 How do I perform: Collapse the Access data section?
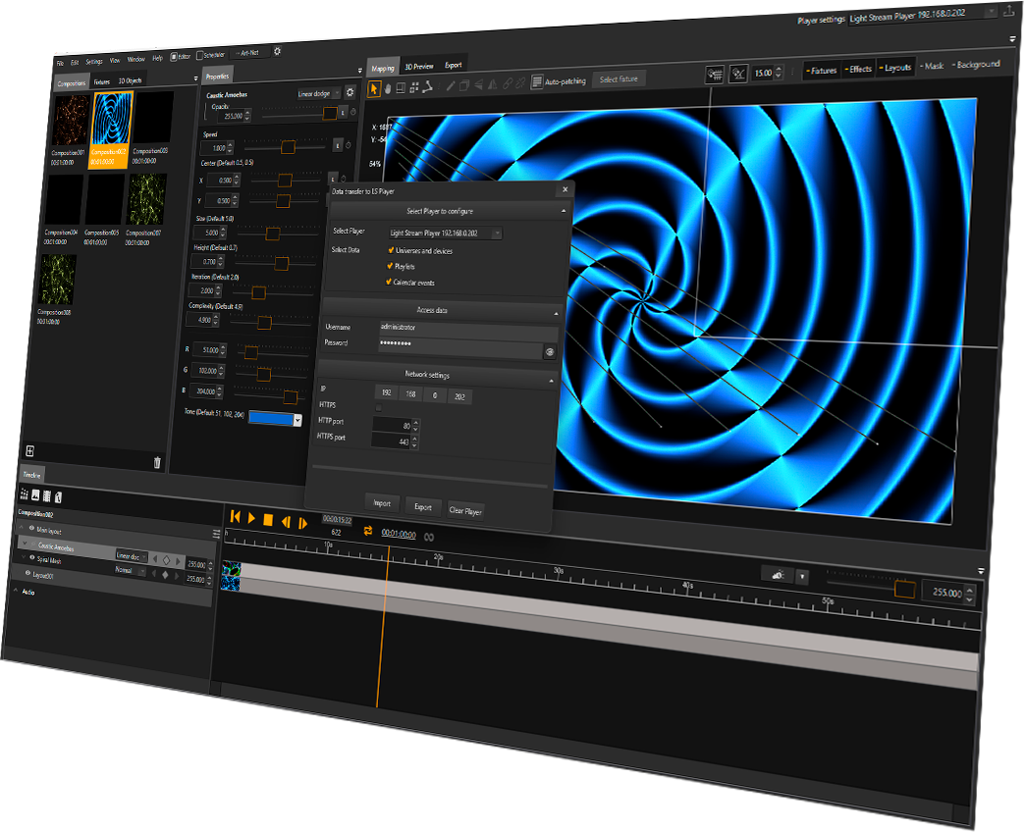coord(556,314)
